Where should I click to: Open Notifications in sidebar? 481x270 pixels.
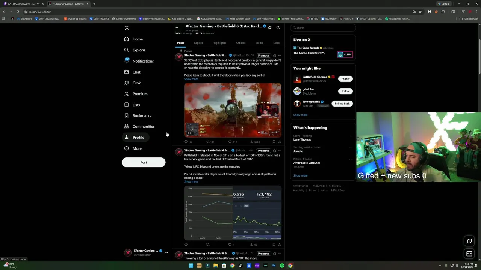[x=139, y=61]
